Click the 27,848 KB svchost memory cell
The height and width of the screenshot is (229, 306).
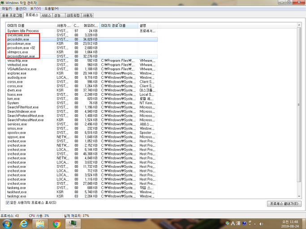[90, 183]
